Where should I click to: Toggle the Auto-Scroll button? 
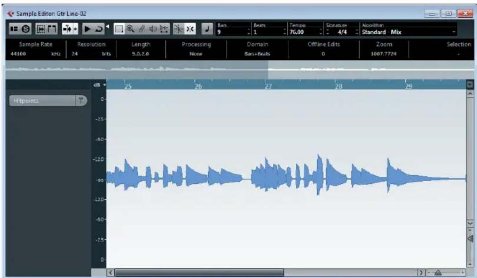[67, 29]
